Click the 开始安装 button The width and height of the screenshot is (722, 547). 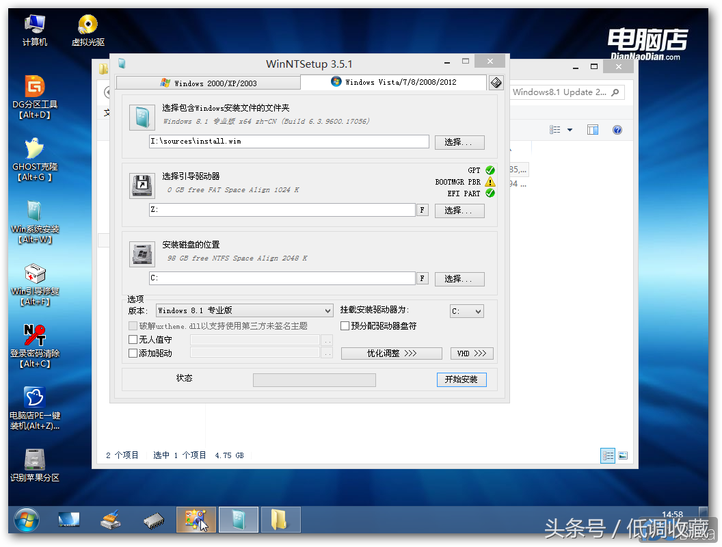click(x=462, y=379)
